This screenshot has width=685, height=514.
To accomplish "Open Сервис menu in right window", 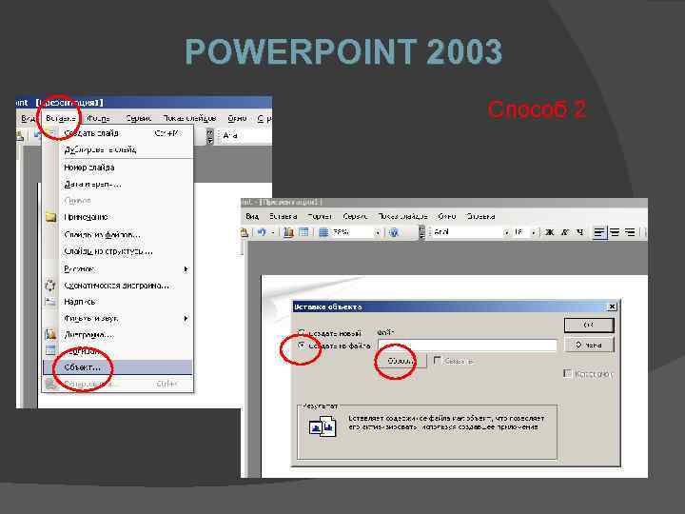I will click(x=355, y=216).
